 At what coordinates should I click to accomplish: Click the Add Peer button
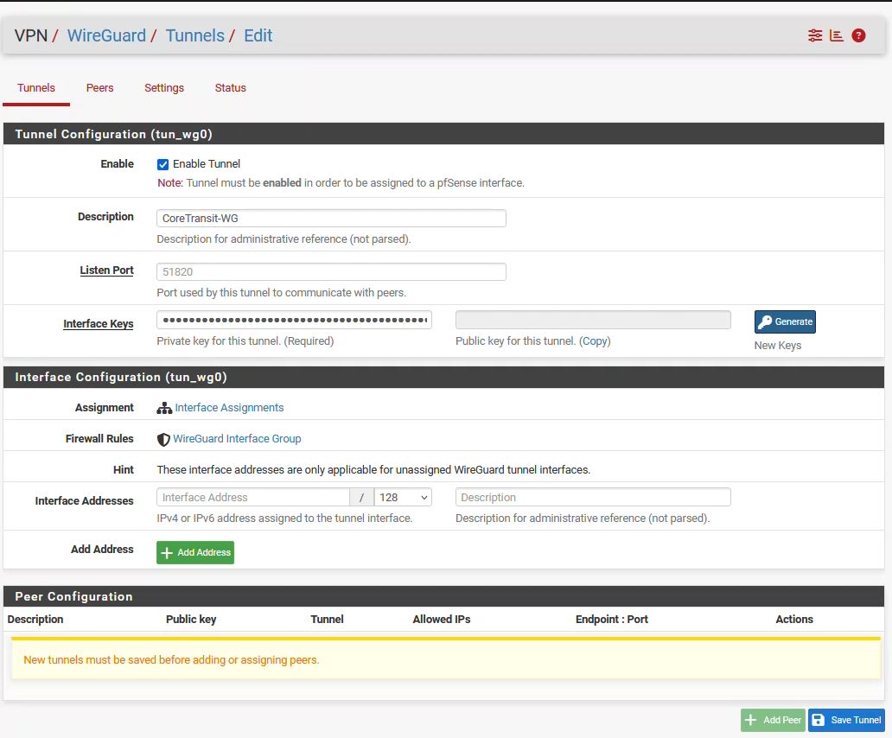[x=773, y=720]
